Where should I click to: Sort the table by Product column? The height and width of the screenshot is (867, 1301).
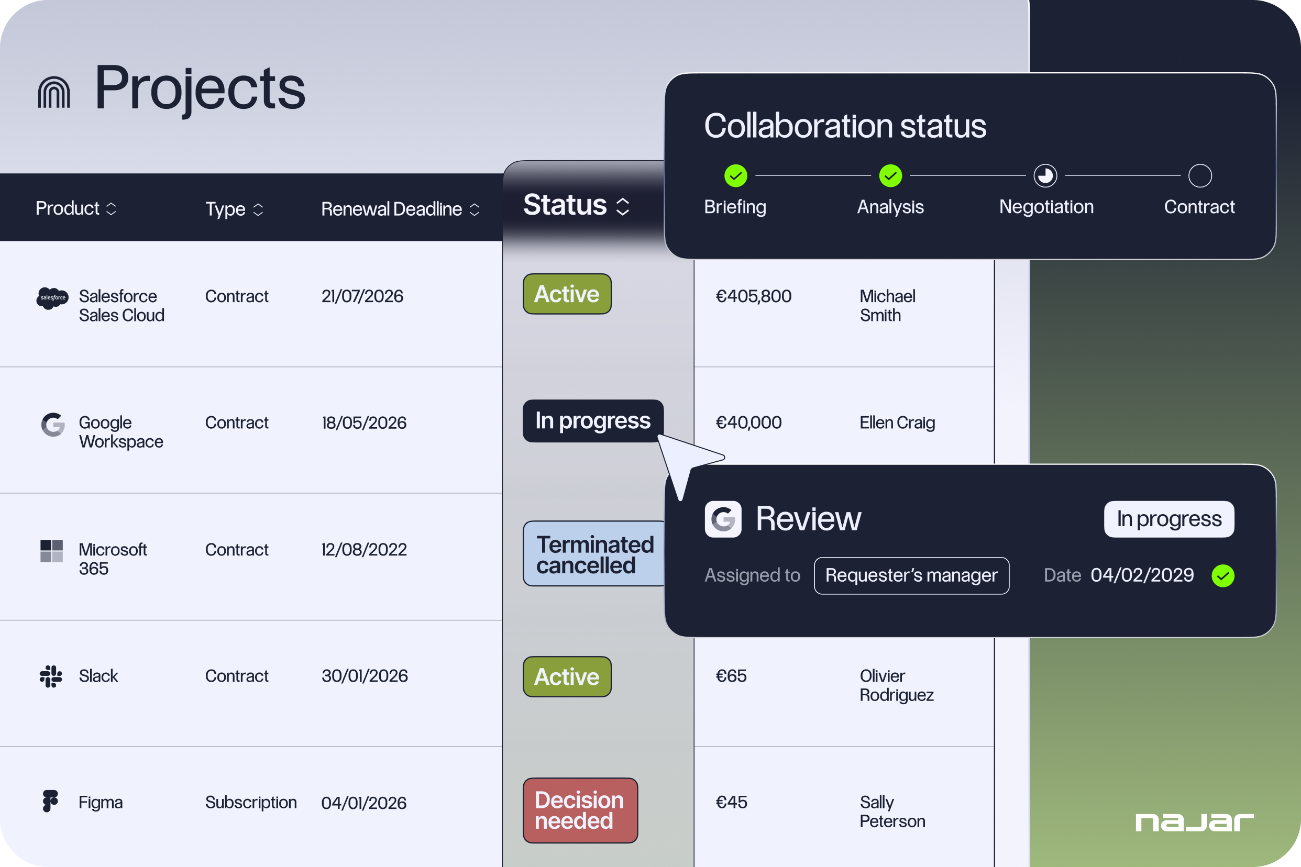pos(111,208)
